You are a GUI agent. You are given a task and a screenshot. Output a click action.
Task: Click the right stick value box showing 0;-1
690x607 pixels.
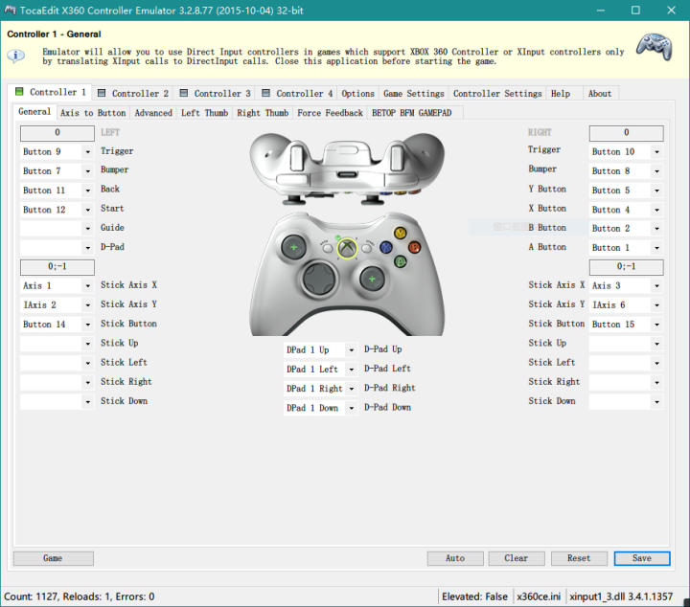pyautogui.click(x=626, y=267)
